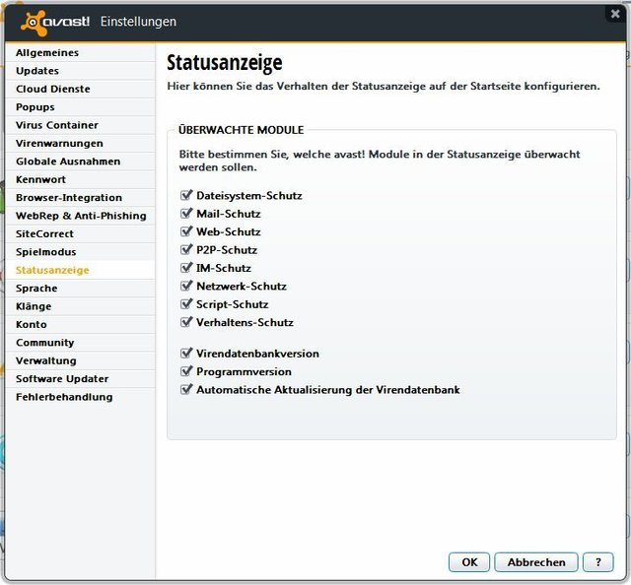Toggle the Mail-Schutz checkbox
631x585 pixels.
(186, 214)
